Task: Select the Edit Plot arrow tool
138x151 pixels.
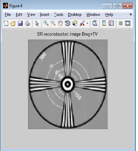Action: pos(37,24)
